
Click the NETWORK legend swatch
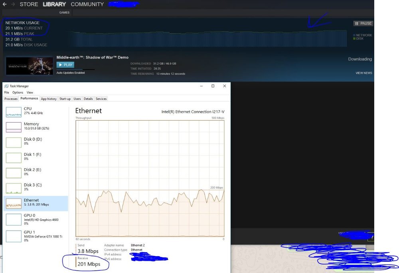click(354, 35)
